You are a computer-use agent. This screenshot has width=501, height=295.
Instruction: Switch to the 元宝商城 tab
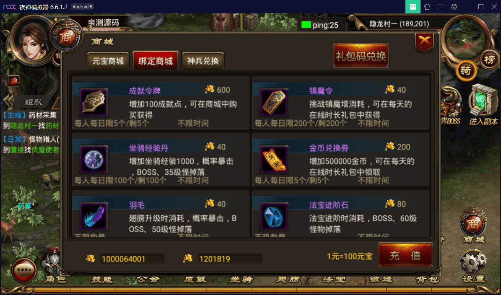click(108, 61)
